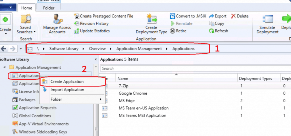
Task: Click Update Statistics
Action: (x=92, y=31)
